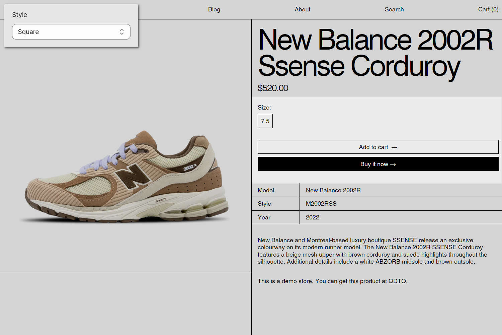Screen dimensions: 502x335
Task: Click Add to cart
Action: pos(378,147)
